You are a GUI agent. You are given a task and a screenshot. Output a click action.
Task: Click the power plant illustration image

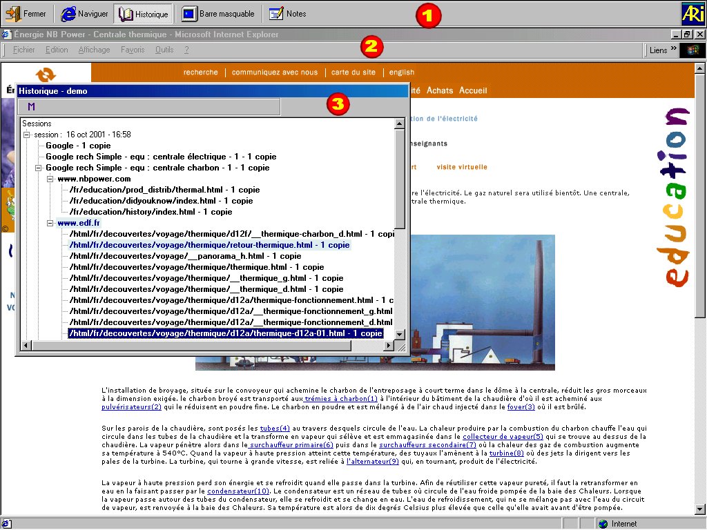tap(483, 303)
